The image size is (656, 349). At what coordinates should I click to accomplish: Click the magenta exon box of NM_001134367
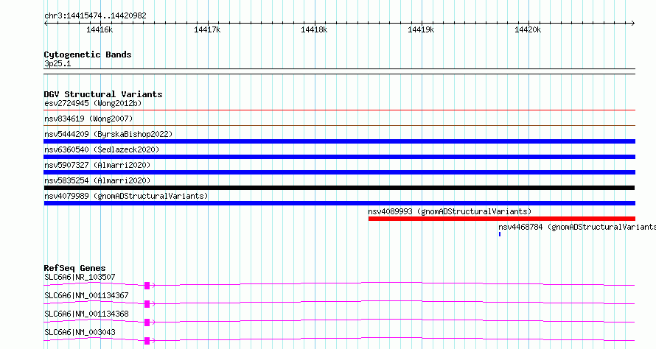[147, 304]
